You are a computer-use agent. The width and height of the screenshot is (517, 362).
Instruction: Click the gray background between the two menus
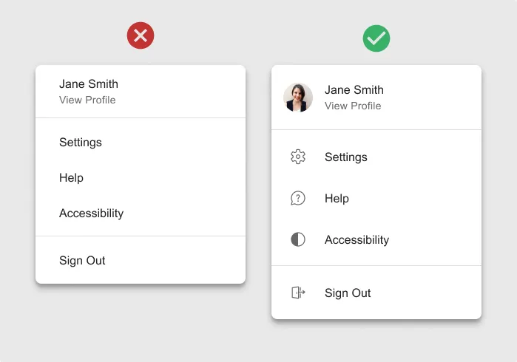(x=258, y=185)
